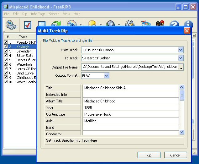Screen dimensions: 199x164
Task: Open the Search menu
Action: point(54,14)
